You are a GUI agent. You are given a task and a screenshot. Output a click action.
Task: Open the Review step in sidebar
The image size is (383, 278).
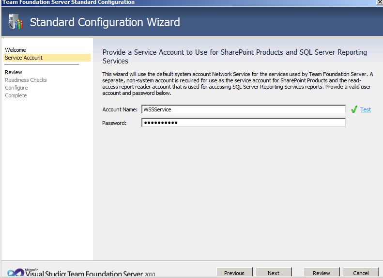click(14, 72)
